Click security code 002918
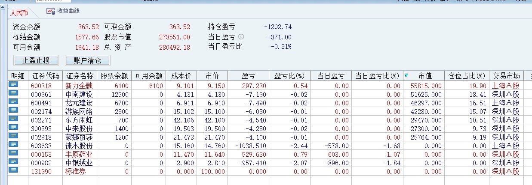Viewport: 532px width, 185px height. 41,137
